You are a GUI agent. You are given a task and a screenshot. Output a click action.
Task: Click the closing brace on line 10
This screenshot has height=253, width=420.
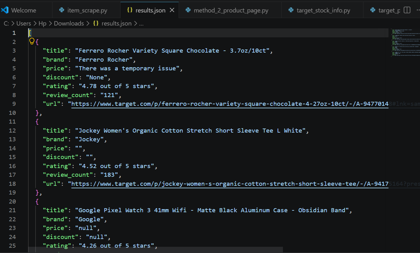coord(37,113)
